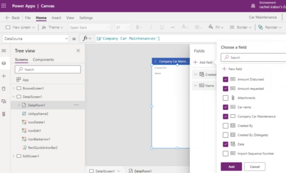
Task: Open the Media icon in left rail
Action: coord(4,101)
